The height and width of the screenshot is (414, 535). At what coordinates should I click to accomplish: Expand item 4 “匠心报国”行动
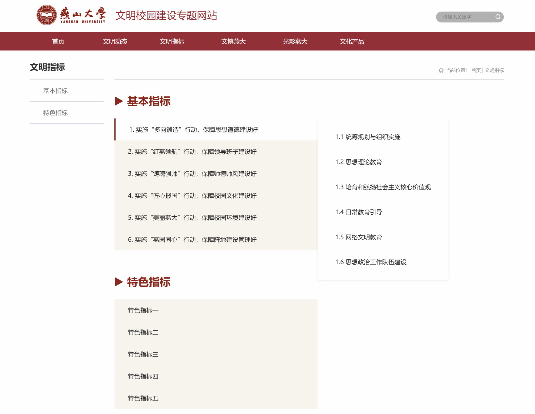pyautogui.click(x=192, y=196)
